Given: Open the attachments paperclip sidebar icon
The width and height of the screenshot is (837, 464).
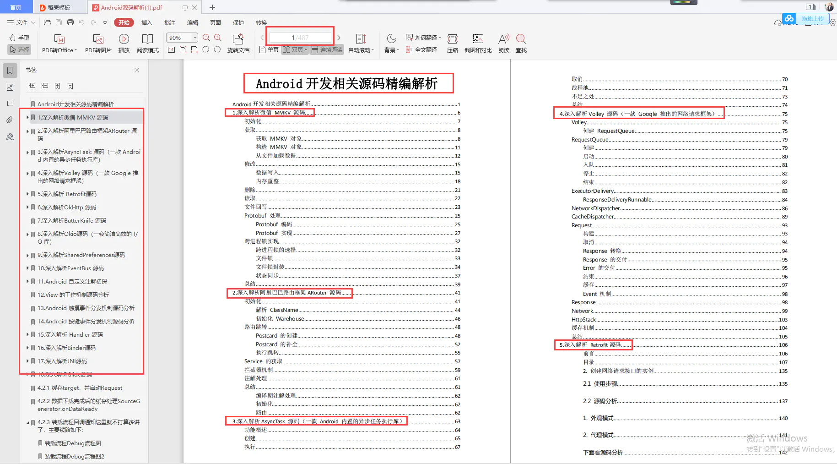Looking at the screenshot, I should 10,120.
